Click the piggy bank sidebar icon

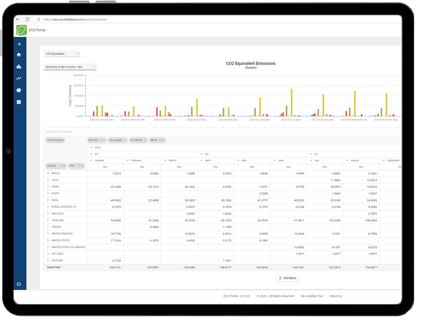coord(19,90)
